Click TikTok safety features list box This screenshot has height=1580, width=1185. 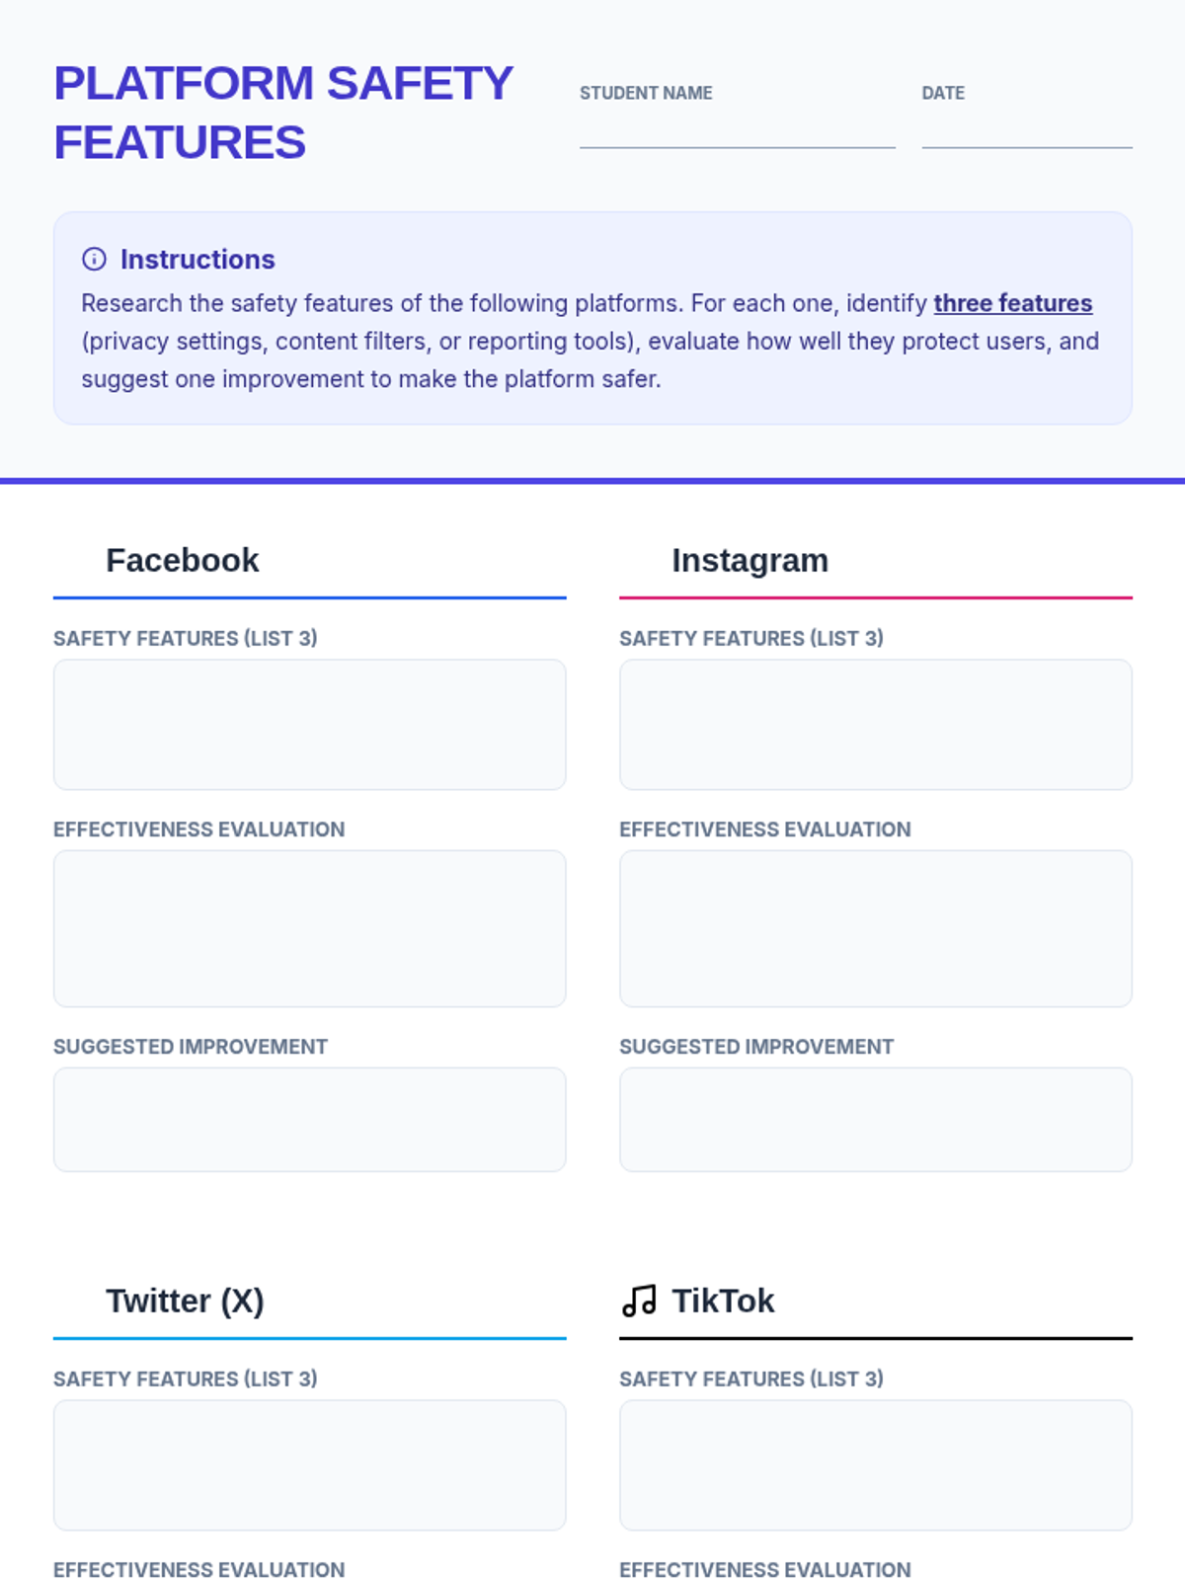click(x=875, y=1464)
